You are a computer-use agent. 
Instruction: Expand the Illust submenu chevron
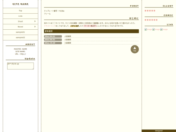tap(35, 21)
